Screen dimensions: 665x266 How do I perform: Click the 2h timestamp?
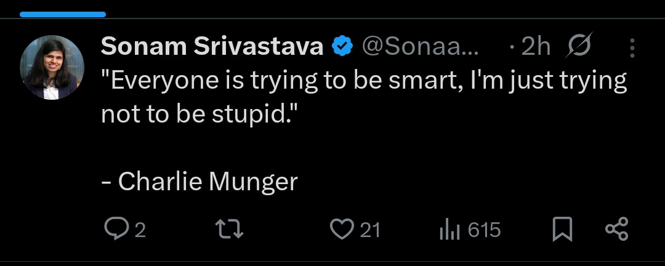coord(534,46)
